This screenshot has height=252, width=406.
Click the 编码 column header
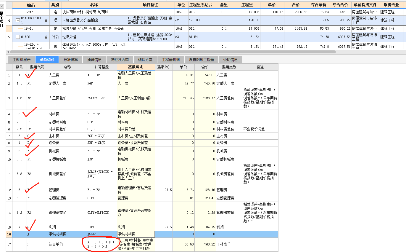(x=31, y=5)
